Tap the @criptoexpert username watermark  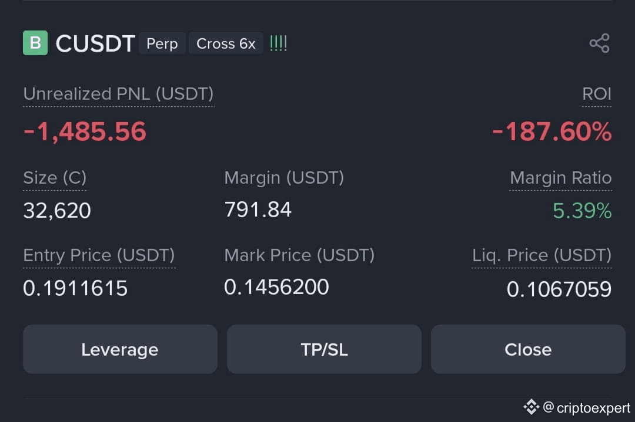(x=586, y=407)
